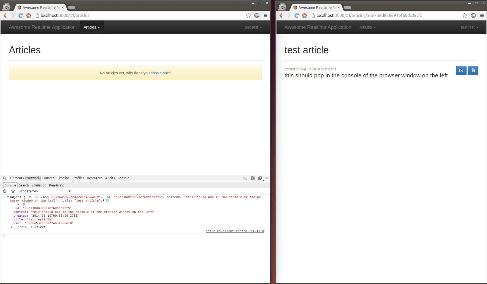Viewport: 487px width, 284px height.
Task: Follow the "create one" link
Action: click(x=160, y=73)
